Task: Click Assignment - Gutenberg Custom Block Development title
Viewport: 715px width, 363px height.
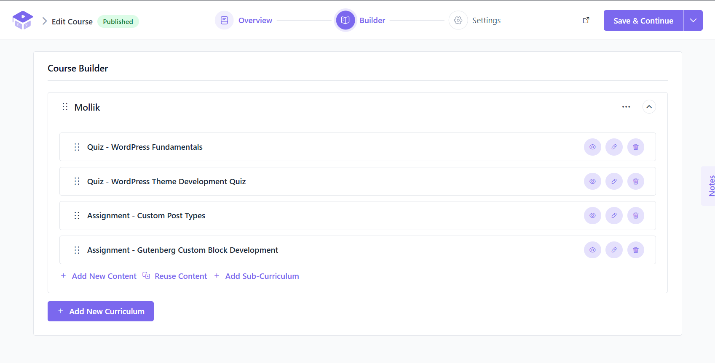Action: pos(183,250)
